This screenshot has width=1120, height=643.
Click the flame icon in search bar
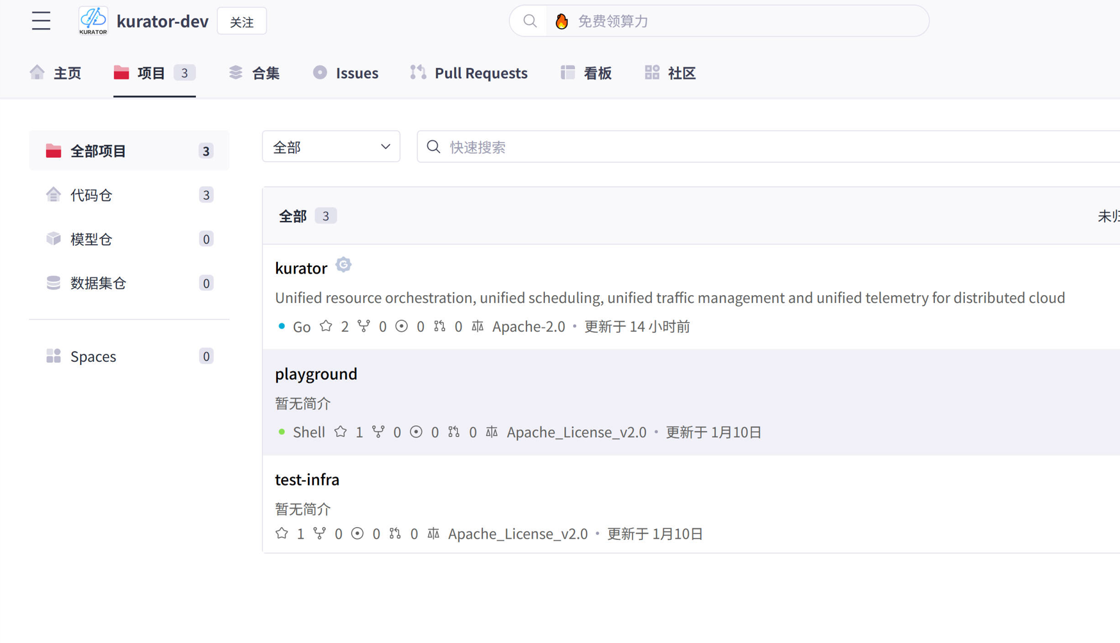point(562,21)
